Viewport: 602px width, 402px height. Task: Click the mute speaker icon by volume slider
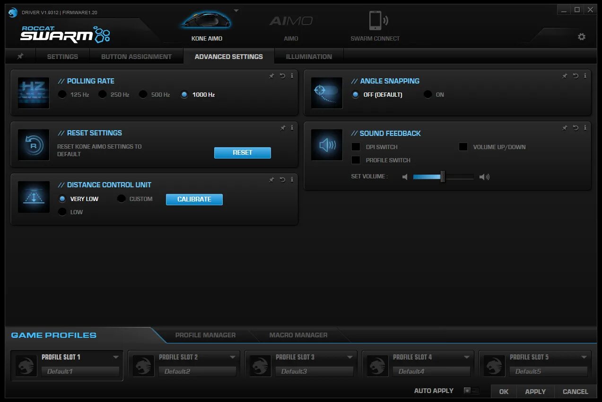pyautogui.click(x=405, y=177)
